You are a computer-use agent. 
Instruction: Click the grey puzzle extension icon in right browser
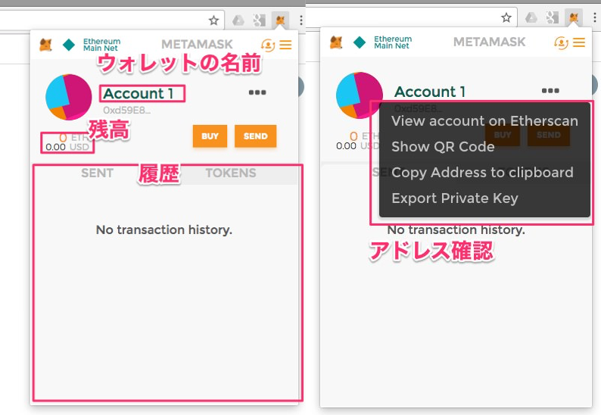tap(553, 17)
